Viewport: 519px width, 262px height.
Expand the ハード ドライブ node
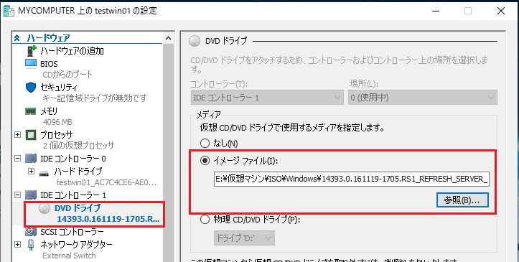tap(31, 172)
